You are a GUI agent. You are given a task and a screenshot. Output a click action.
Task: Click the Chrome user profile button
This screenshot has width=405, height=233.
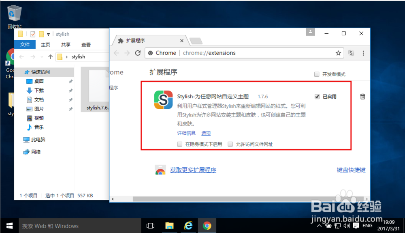point(310,32)
